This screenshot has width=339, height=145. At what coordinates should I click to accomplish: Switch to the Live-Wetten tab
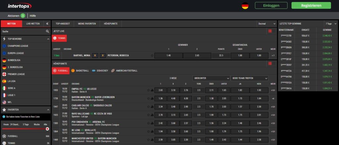[x=33, y=24]
